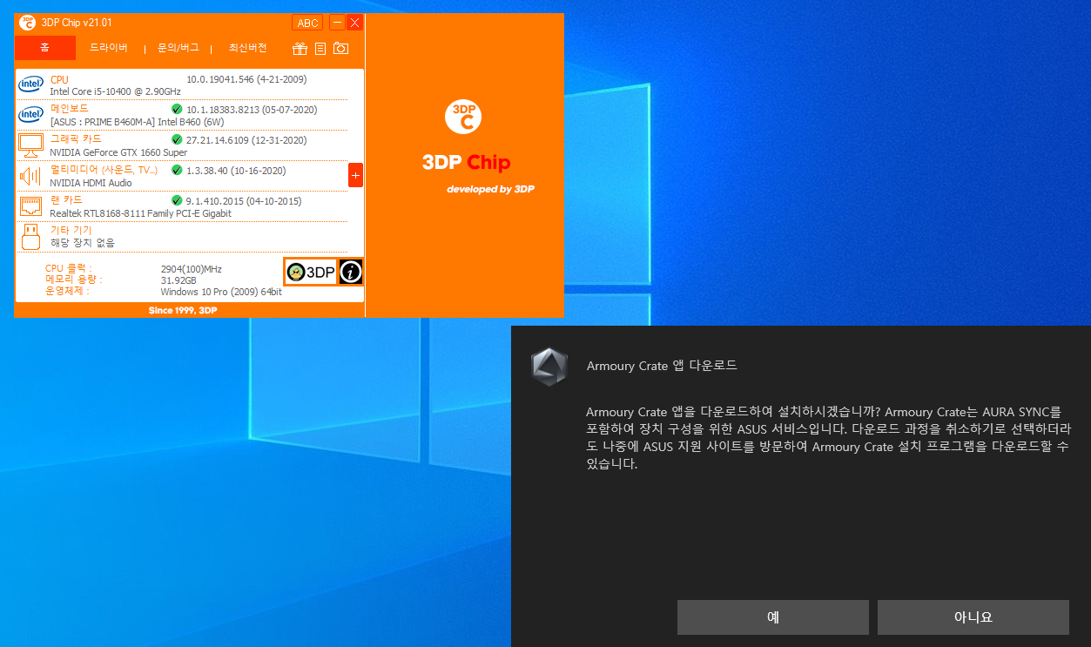The width and height of the screenshot is (1091, 647).
Task: Click the text NVIDIA GeForce GTX 1660 Super
Action: (x=118, y=152)
